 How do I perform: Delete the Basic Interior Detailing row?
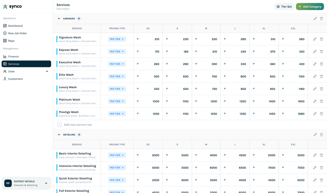point(321,155)
